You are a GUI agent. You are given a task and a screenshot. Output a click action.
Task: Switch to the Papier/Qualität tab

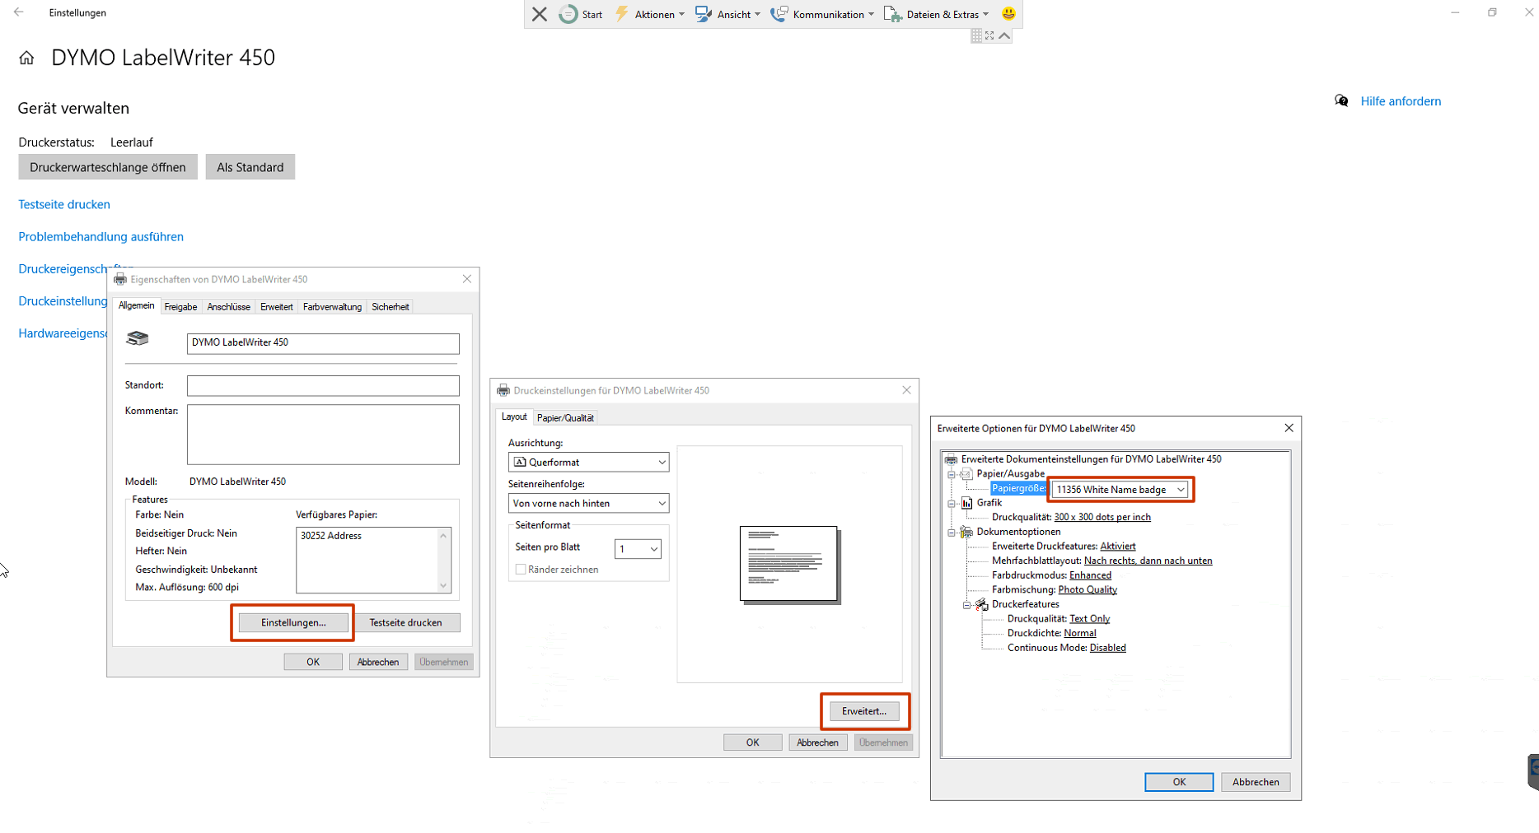(x=565, y=418)
